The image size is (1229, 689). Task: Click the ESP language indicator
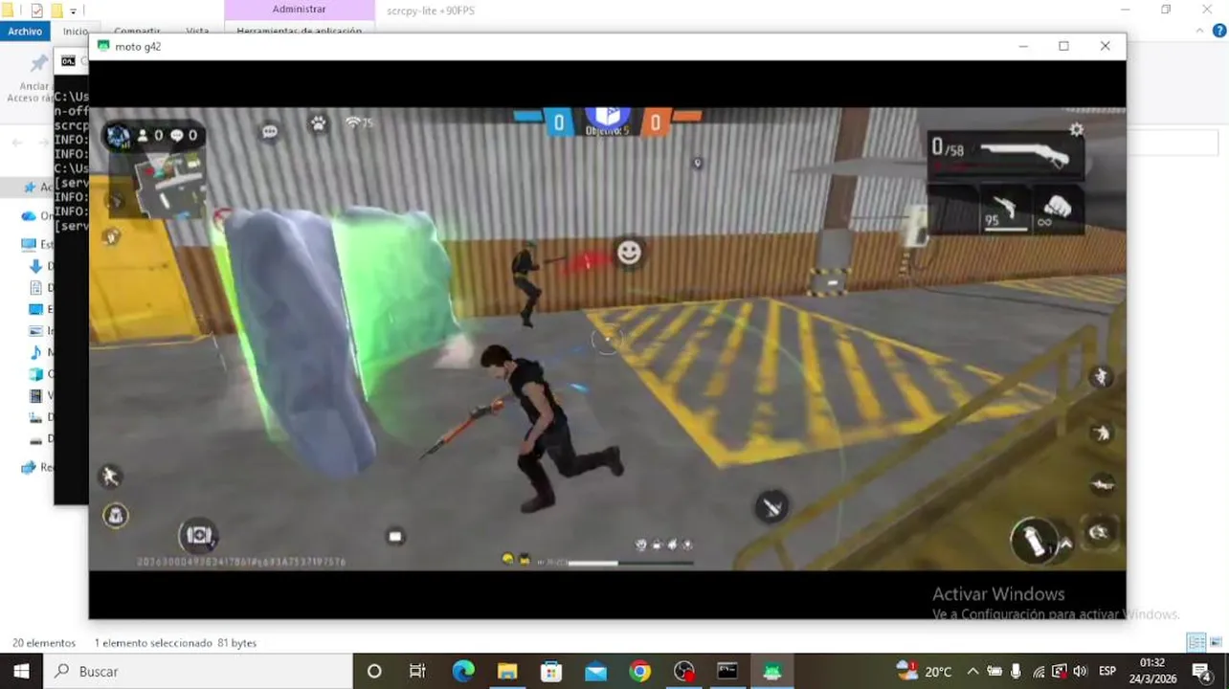click(x=1107, y=671)
